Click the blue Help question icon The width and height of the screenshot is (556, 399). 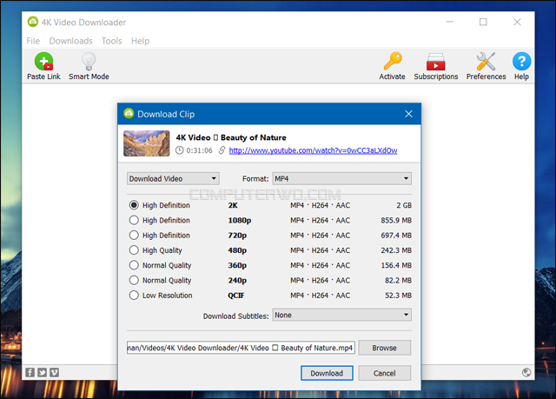pos(521,62)
